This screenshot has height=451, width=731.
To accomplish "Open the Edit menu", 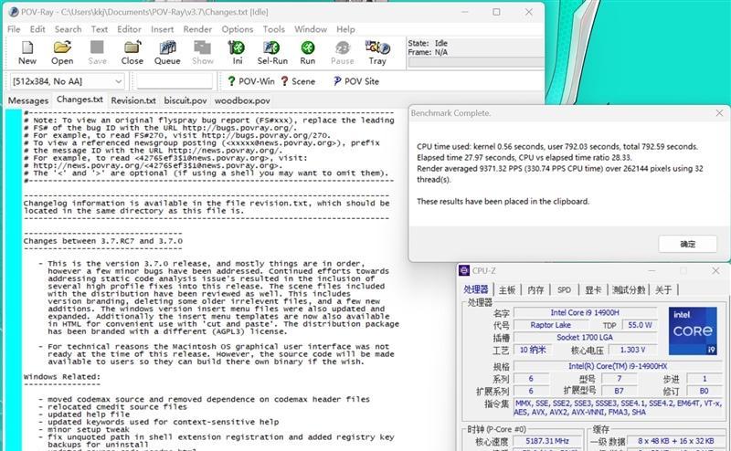I will (37, 29).
